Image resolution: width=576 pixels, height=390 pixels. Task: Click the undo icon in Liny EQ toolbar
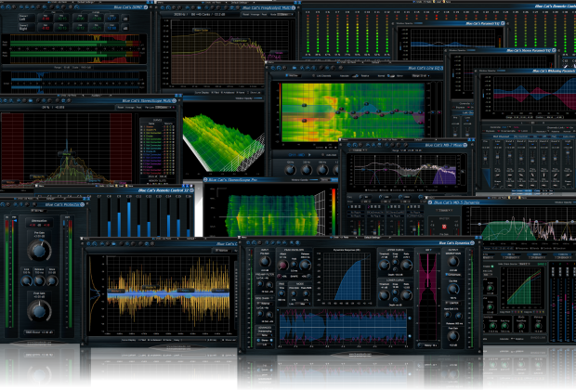click(x=273, y=68)
